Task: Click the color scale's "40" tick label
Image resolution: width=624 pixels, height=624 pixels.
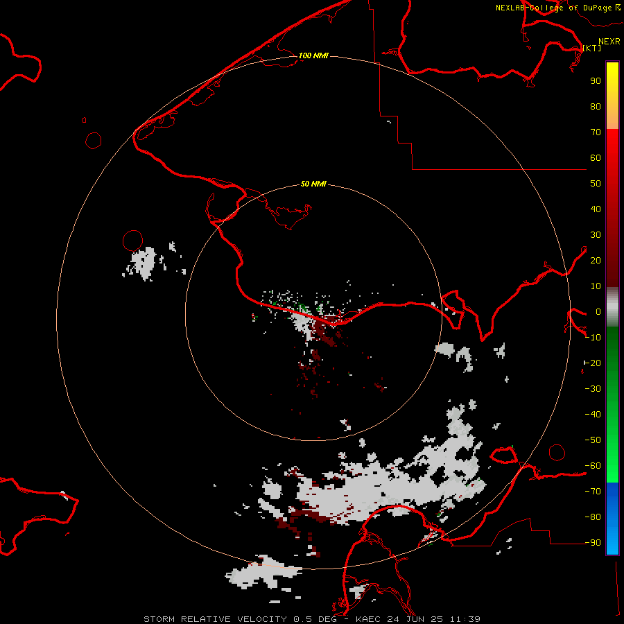Action: (x=596, y=209)
